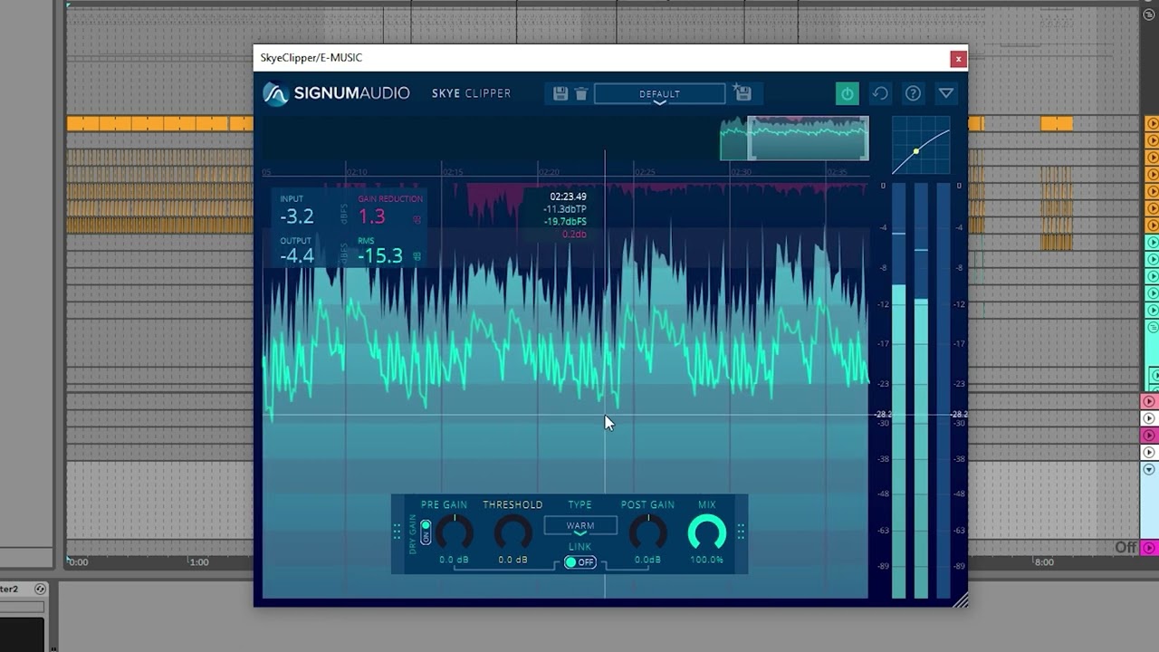The height and width of the screenshot is (652, 1159).
Task: Click the Mix 100.0% value
Action: pos(707,560)
